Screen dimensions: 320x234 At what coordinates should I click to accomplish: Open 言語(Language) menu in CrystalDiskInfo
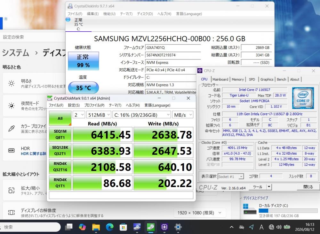(189, 14)
